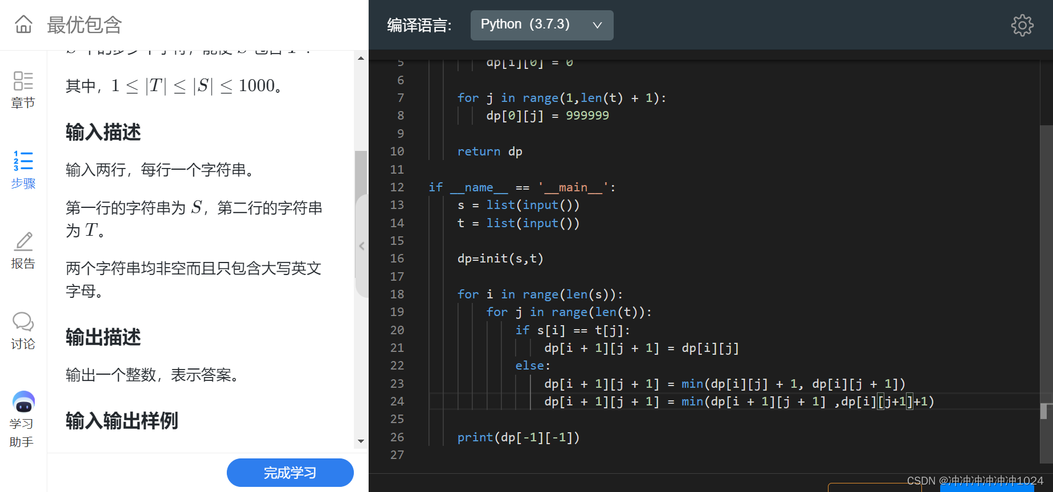Open the Python (3.7.3) language dropdown
The width and height of the screenshot is (1053, 492).
[542, 25]
